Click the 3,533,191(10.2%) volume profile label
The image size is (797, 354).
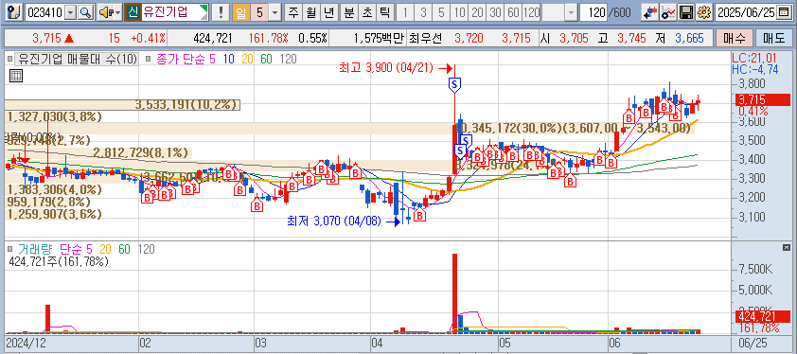pyautogui.click(x=186, y=105)
